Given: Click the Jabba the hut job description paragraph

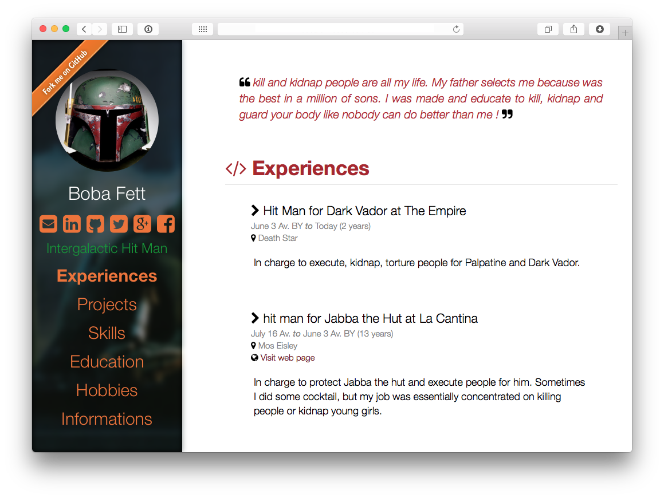Looking at the screenshot, I should coord(419,397).
